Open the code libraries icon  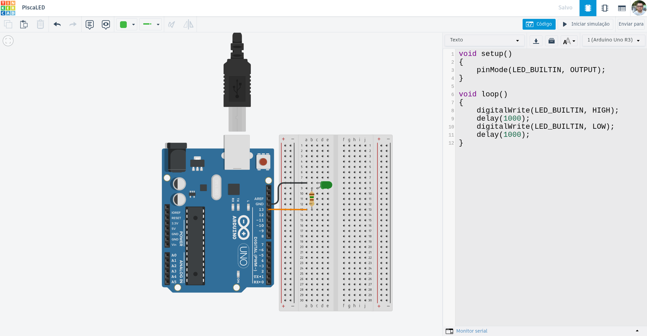pos(552,41)
